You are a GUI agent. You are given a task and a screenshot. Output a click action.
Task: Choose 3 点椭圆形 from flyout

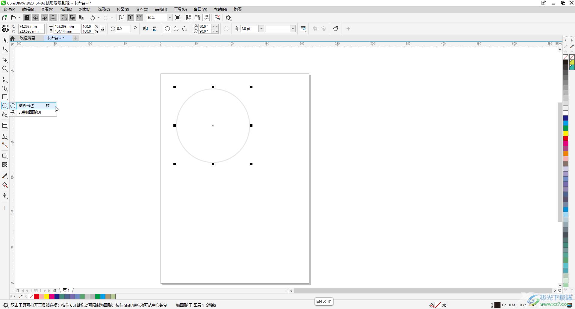point(33,112)
